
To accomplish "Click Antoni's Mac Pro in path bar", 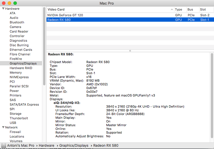I will [x=21, y=146].
